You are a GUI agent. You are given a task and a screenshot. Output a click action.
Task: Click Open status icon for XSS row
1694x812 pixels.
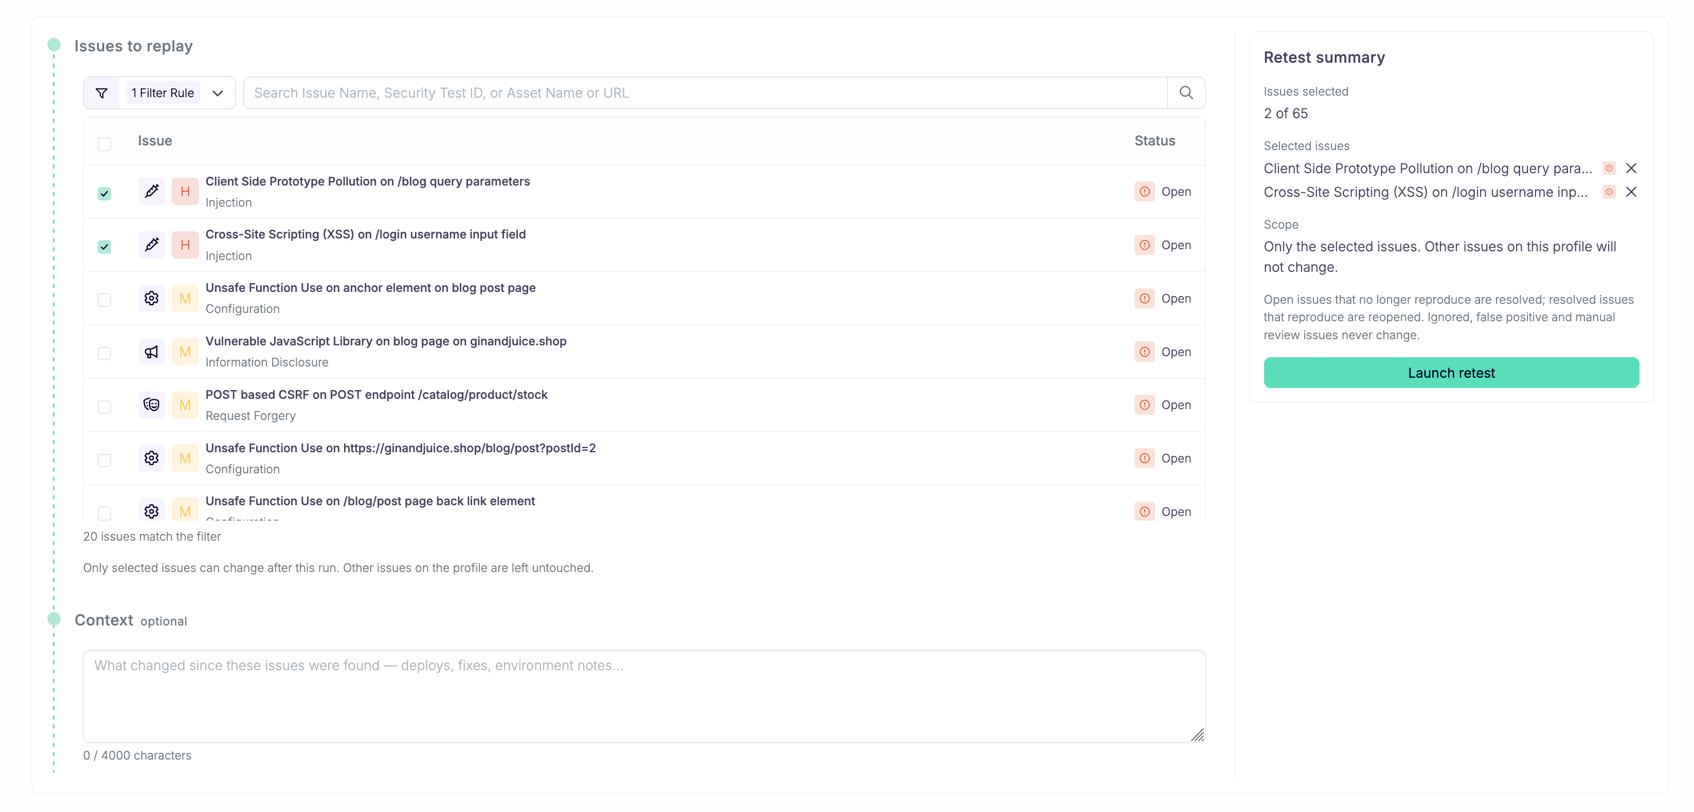click(x=1144, y=245)
